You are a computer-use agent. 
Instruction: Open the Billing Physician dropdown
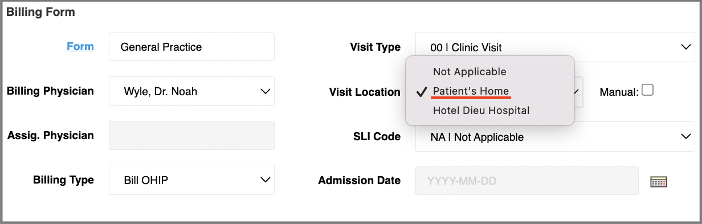(191, 91)
